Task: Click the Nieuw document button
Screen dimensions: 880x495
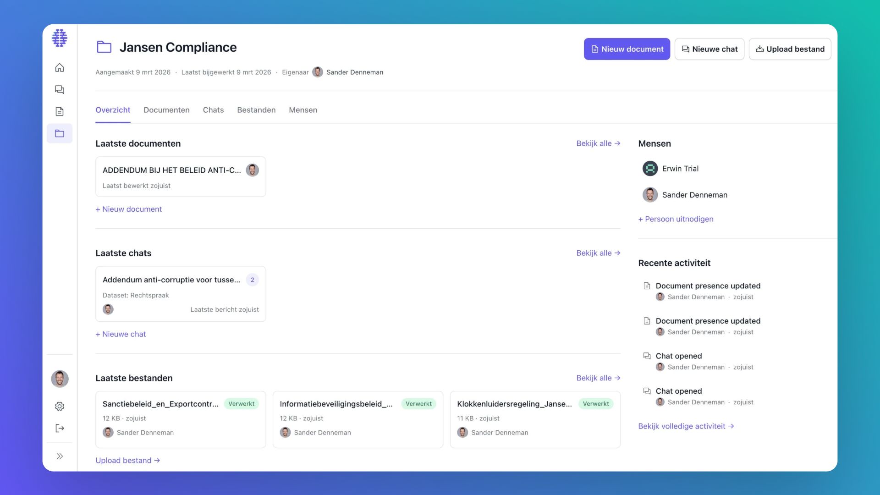Action: coord(627,49)
